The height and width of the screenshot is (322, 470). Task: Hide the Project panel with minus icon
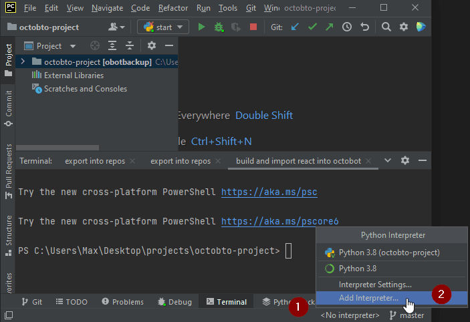tap(169, 46)
